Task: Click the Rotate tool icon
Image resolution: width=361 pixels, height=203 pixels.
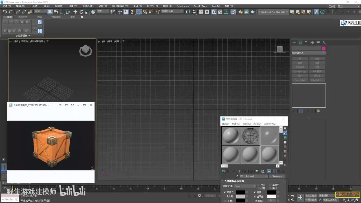Action: [x=81, y=12]
